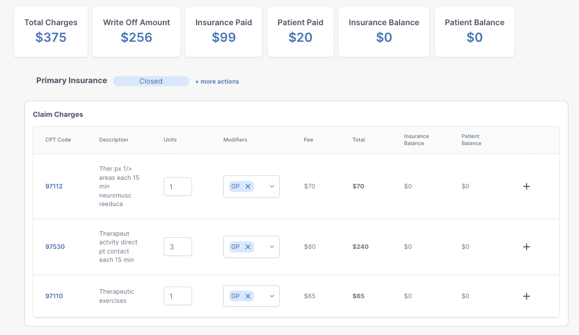Expand the 97110 charge row with plus icon
The image size is (579, 335).
coord(527,296)
